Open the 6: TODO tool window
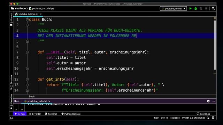The image size is (223, 125). click(35, 114)
